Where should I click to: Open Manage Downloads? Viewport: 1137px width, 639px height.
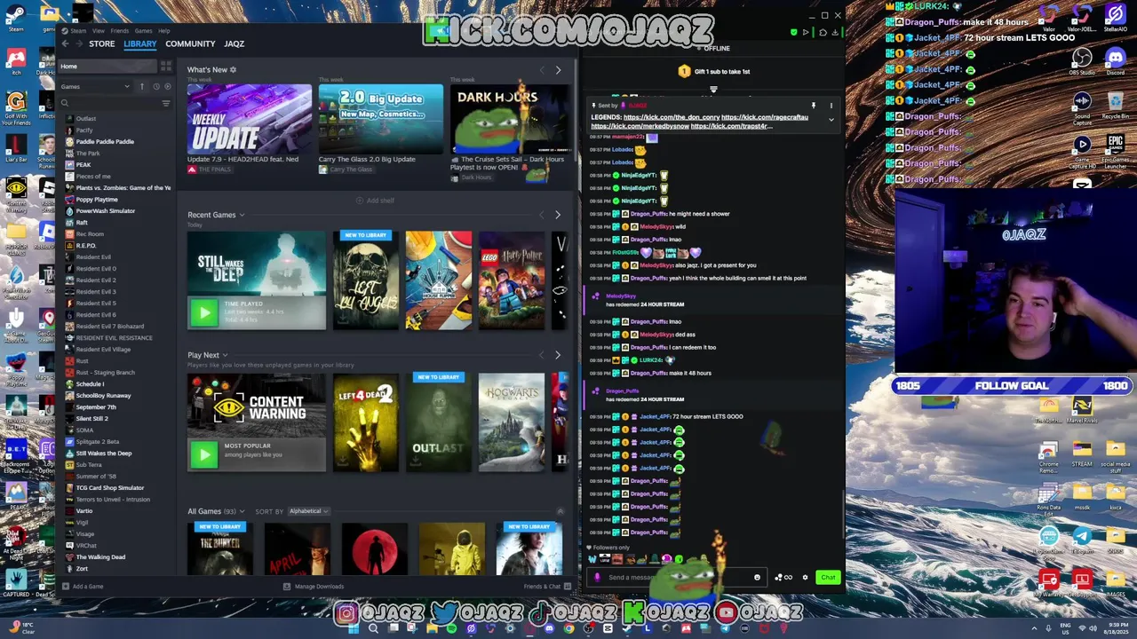[x=313, y=587]
